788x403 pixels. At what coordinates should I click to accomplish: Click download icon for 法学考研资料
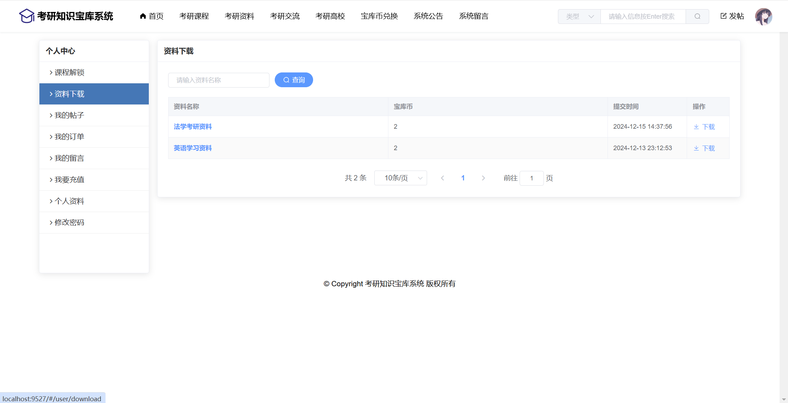click(x=696, y=127)
